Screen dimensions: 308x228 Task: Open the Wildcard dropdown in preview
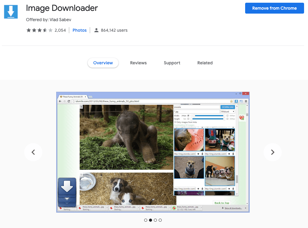point(228,112)
